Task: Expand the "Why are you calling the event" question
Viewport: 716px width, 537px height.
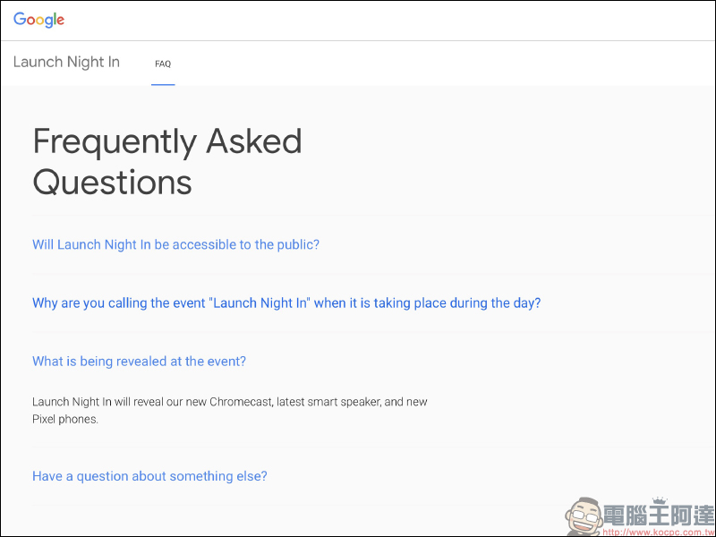Action: coord(286,303)
